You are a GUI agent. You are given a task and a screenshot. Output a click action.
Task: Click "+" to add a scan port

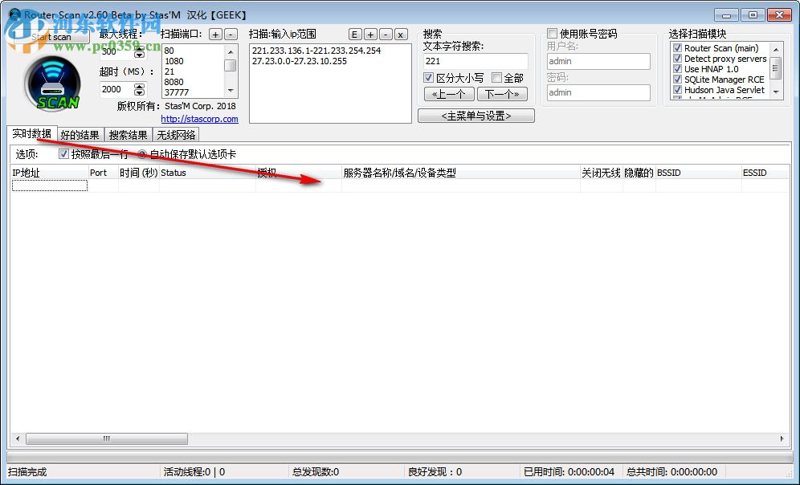point(215,34)
